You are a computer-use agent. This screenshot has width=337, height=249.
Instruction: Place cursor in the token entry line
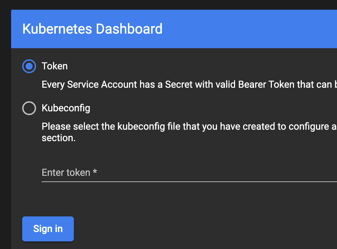click(139, 172)
